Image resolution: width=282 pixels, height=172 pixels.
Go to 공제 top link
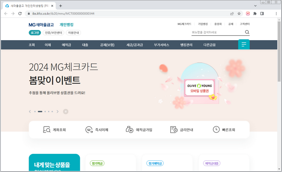click(231, 24)
